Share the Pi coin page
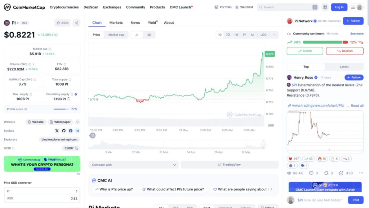Screen dimensions: 369x208 click(x=76, y=23)
